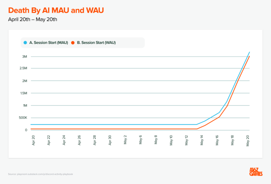Click the 1.5M y-axis label
This screenshot has width=271, height=184.
point(23,93)
